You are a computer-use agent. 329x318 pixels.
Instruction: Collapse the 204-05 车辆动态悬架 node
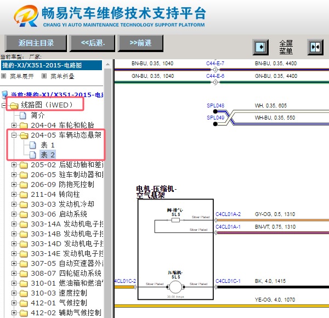point(14,135)
